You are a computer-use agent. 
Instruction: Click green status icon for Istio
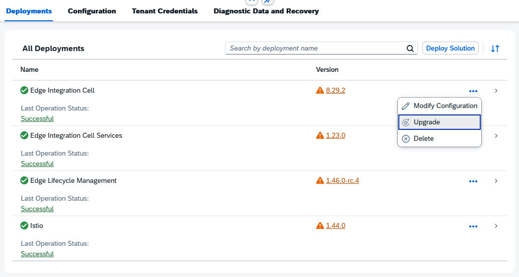pos(24,226)
